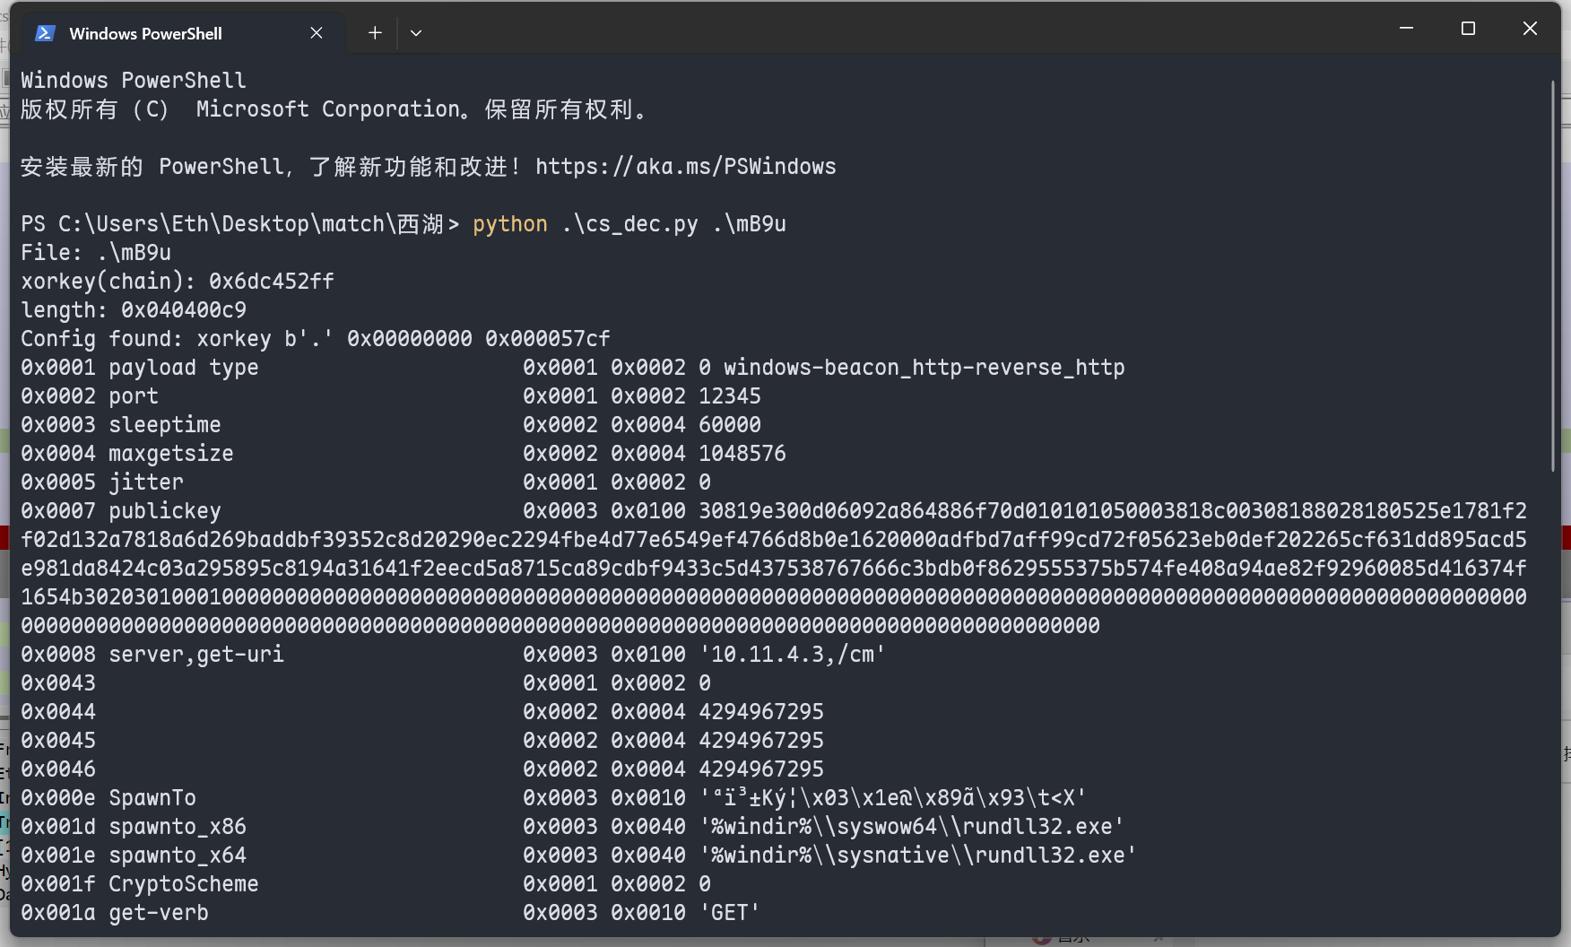Minimize the terminal window
Image resolution: width=1571 pixels, height=947 pixels.
(1406, 29)
